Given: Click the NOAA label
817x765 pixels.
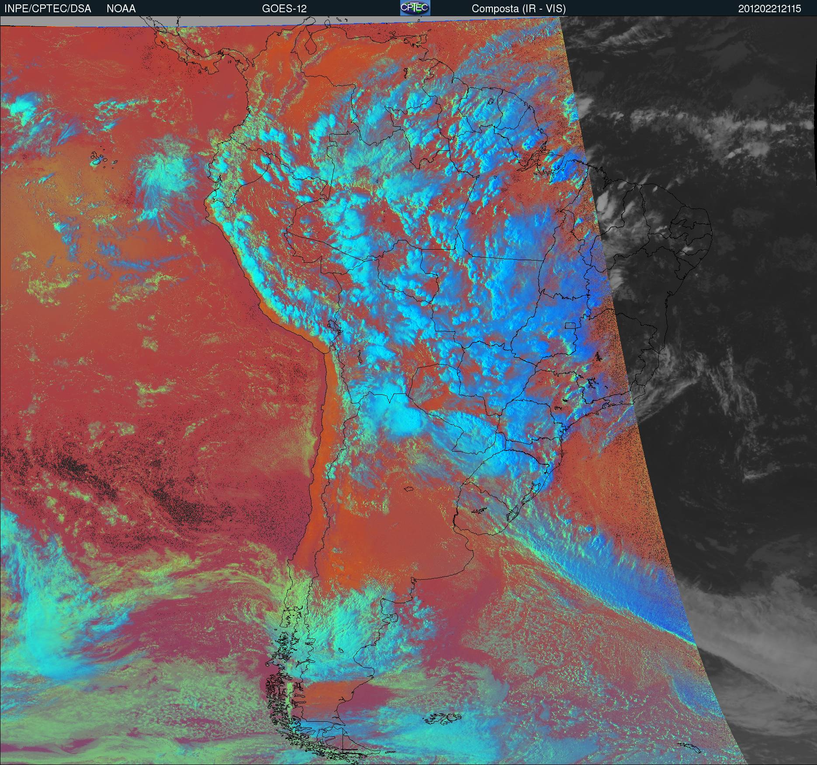Looking at the screenshot, I should [121, 9].
